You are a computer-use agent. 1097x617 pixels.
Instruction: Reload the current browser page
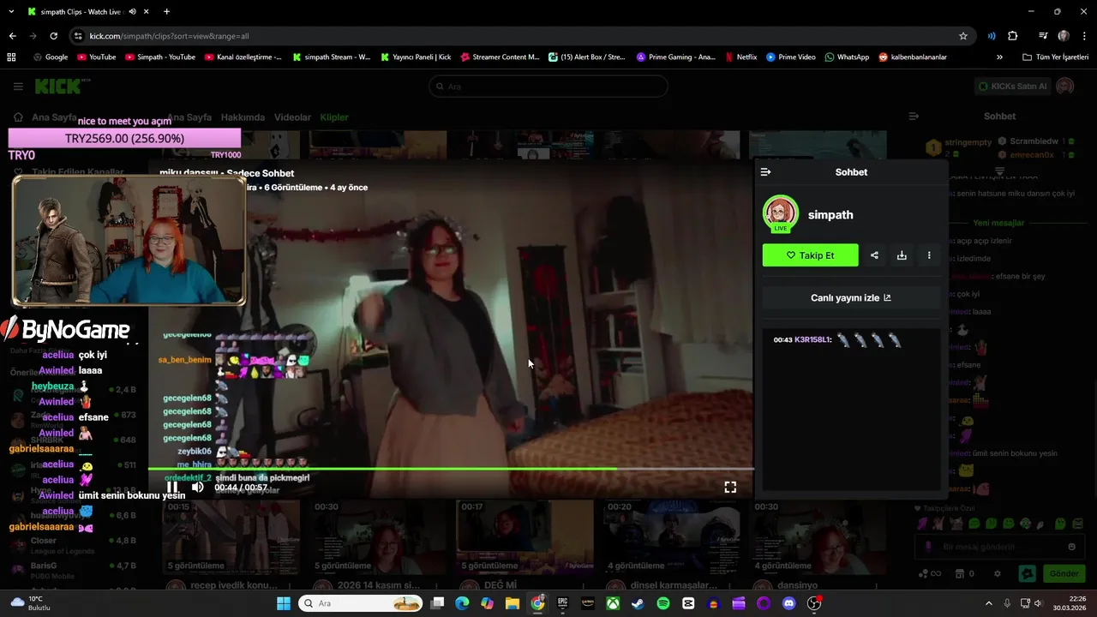point(53,36)
